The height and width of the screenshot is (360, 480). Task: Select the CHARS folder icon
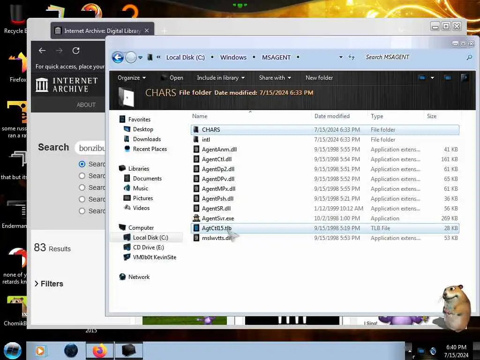point(196,130)
